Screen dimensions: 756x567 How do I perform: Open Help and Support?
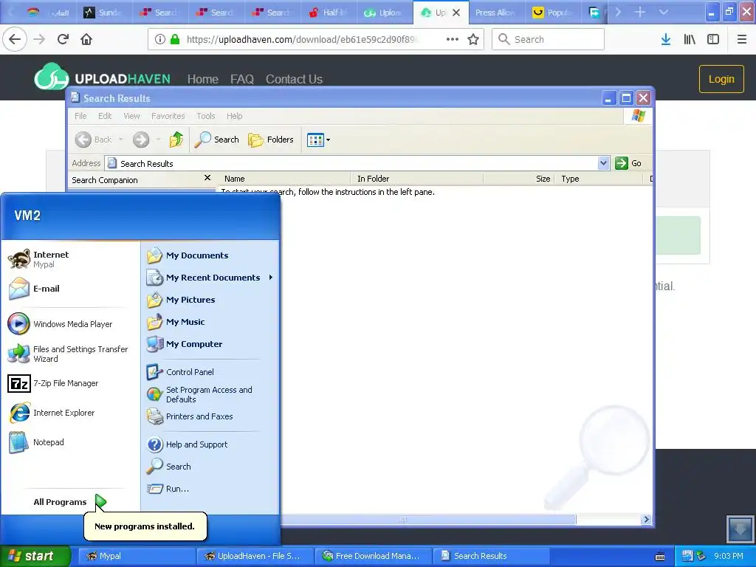pos(187,444)
